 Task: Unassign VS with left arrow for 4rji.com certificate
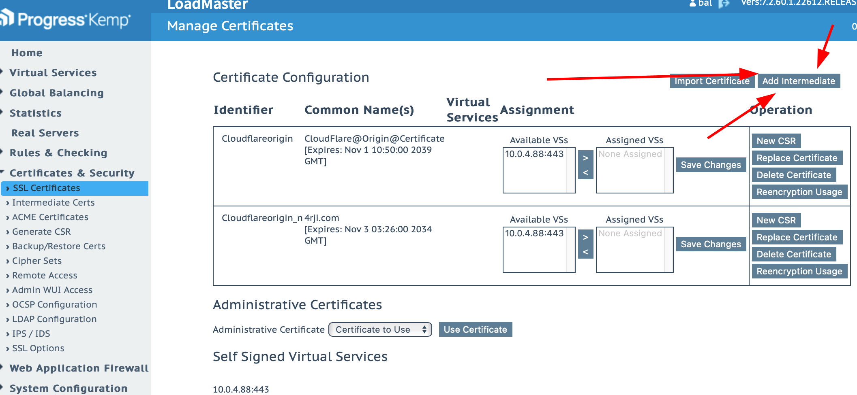tap(585, 252)
